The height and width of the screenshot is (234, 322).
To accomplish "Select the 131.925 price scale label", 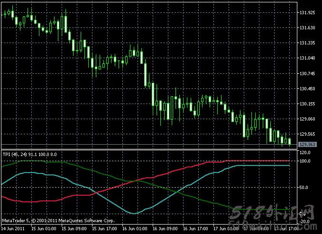I will tap(307, 13).
